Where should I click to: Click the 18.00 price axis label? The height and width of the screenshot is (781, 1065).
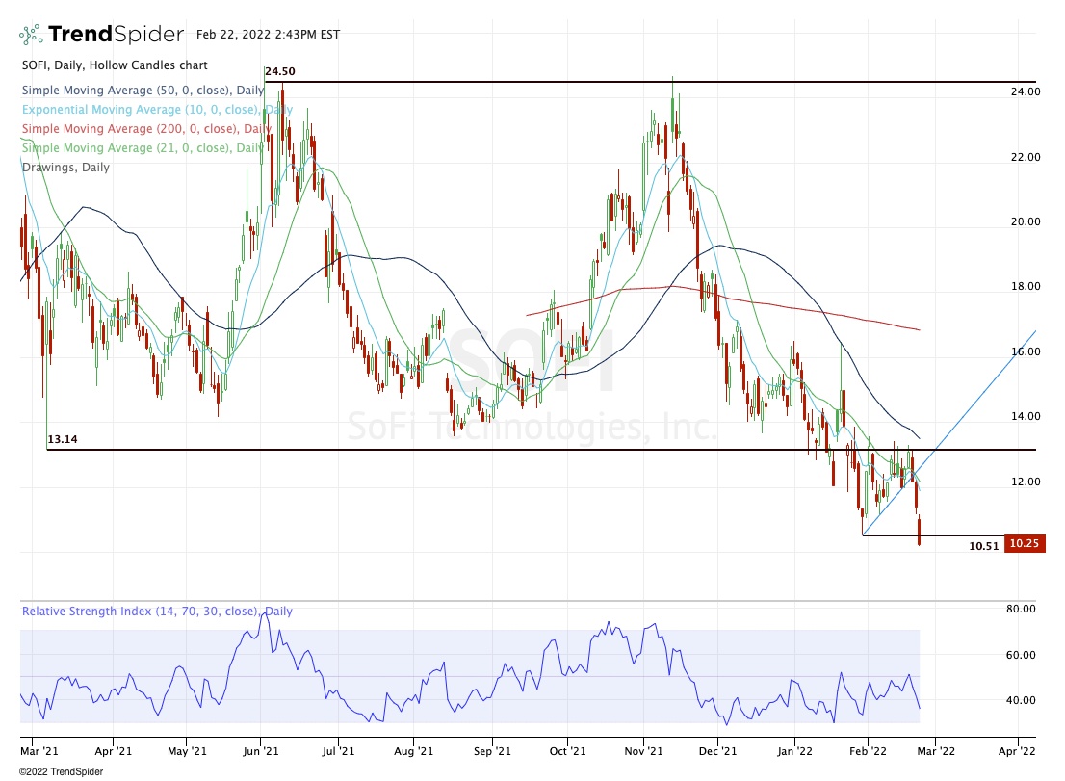[x=1025, y=287]
